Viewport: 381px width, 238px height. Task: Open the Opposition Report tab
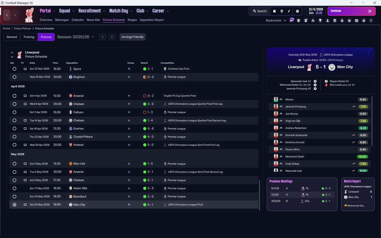tap(152, 20)
